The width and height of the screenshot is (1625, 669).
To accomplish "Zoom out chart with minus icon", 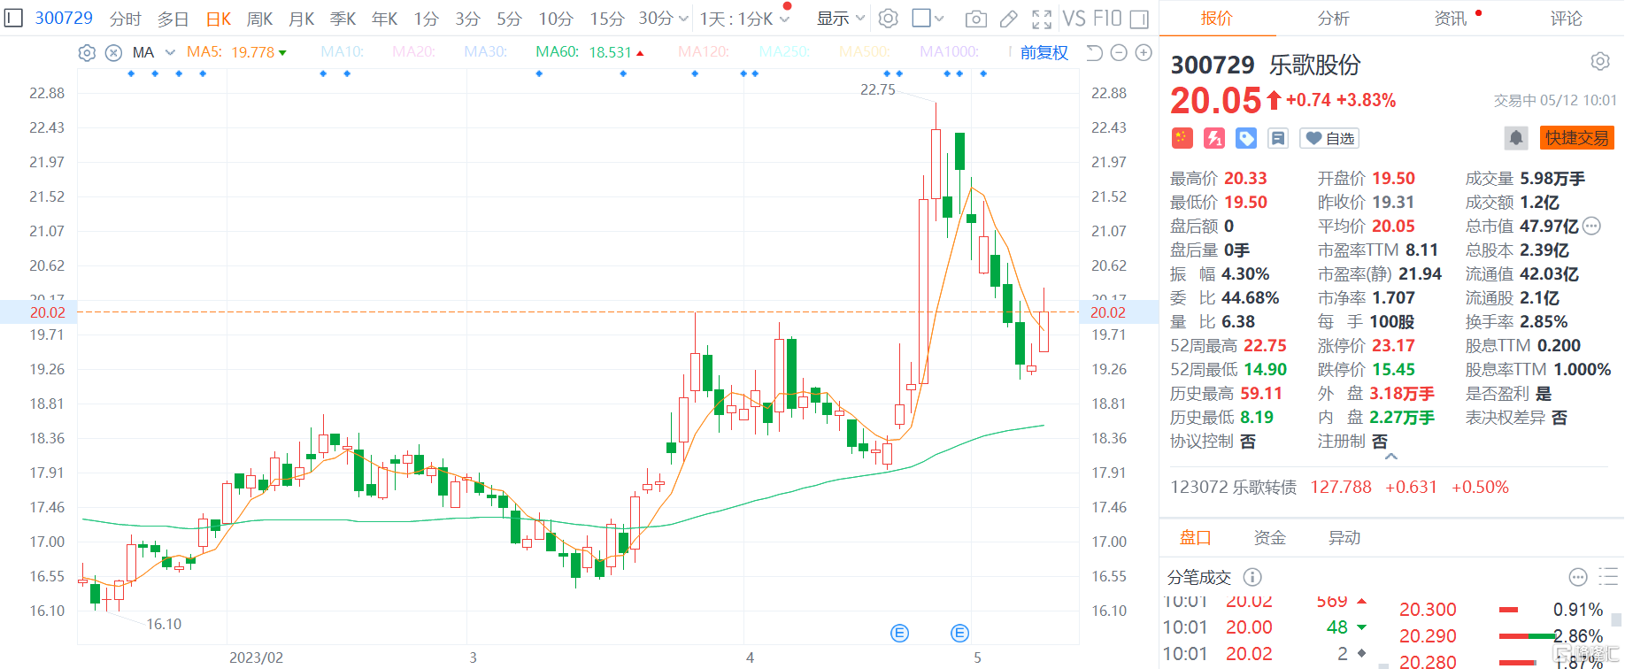I will click(1119, 53).
